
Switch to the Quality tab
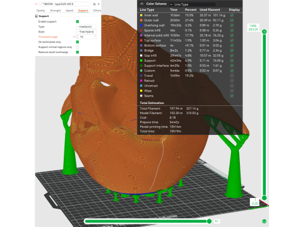point(41,10)
